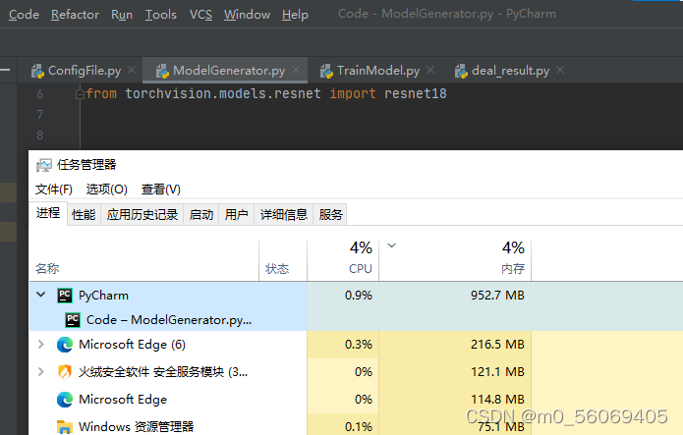
Task: Click the Task Manager title icon
Action: [x=44, y=165]
